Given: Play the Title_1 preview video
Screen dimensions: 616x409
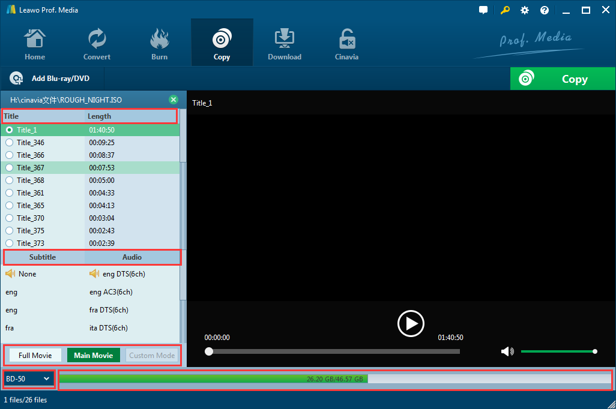Looking at the screenshot, I should click(411, 324).
